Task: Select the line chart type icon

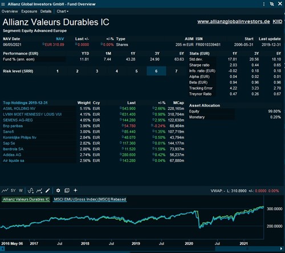Action: pos(5,190)
